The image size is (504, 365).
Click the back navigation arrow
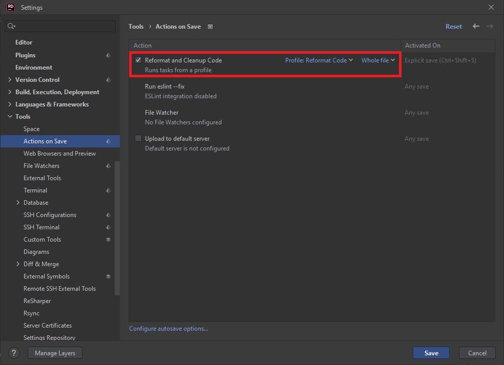click(475, 26)
